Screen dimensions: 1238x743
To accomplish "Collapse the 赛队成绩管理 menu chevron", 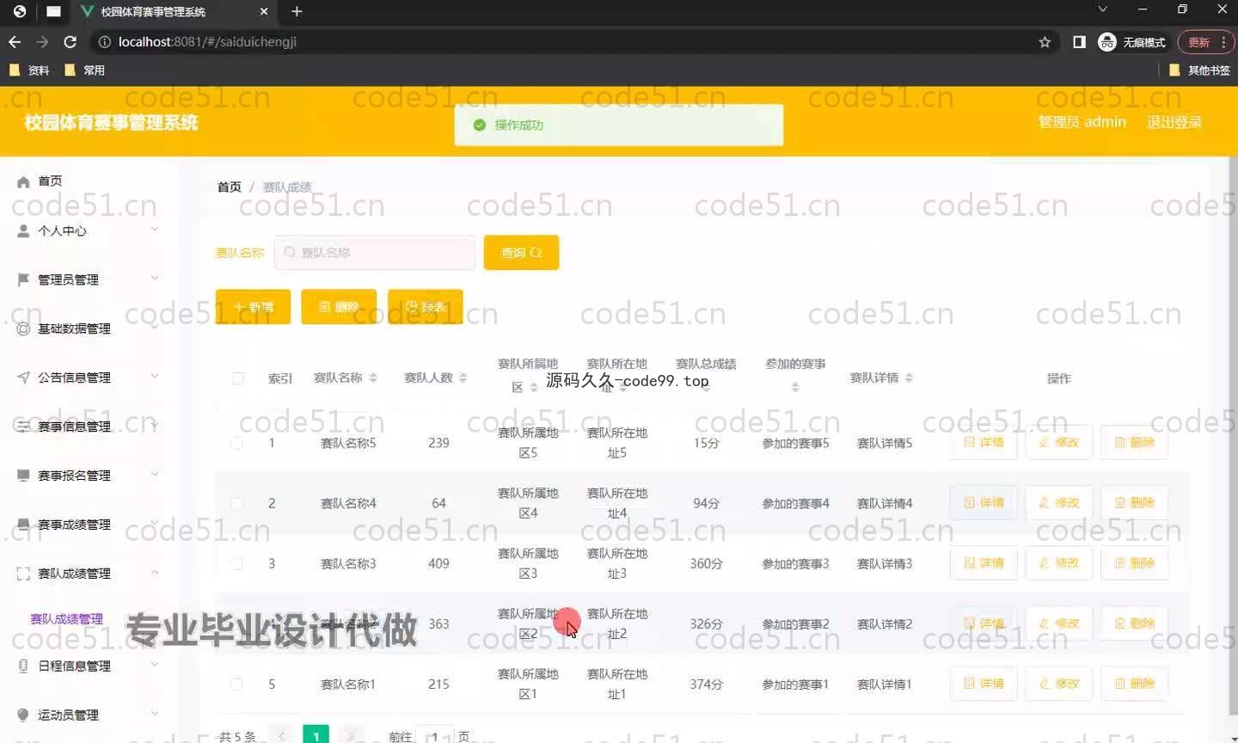I will (x=155, y=572).
